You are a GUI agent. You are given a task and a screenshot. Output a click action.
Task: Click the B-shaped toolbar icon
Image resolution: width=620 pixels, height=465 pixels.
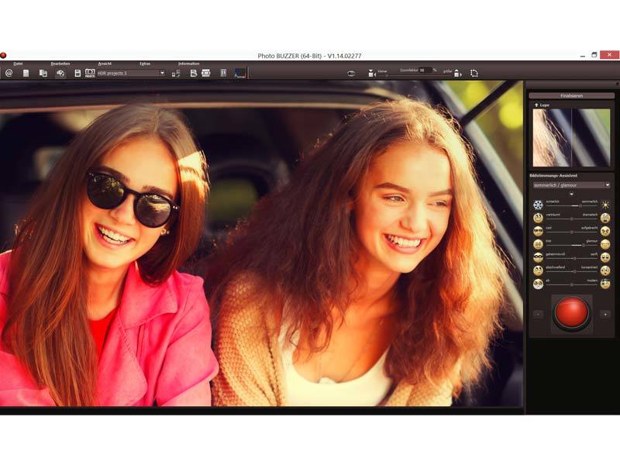click(x=193, y=73)
